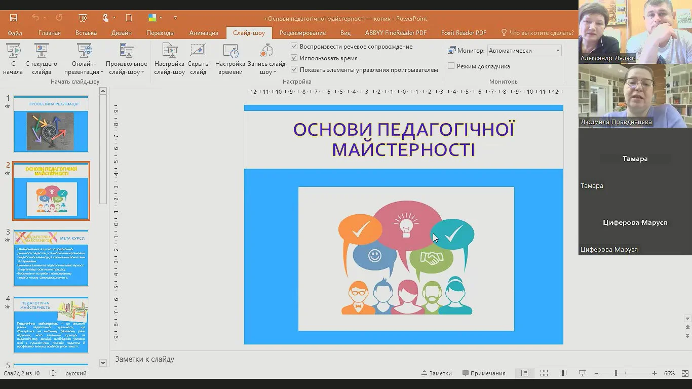Switch to the 'Вставка' tab
The width and height of the screenshot is (692, 389).
pyautogui.click(x=86, y=32)
